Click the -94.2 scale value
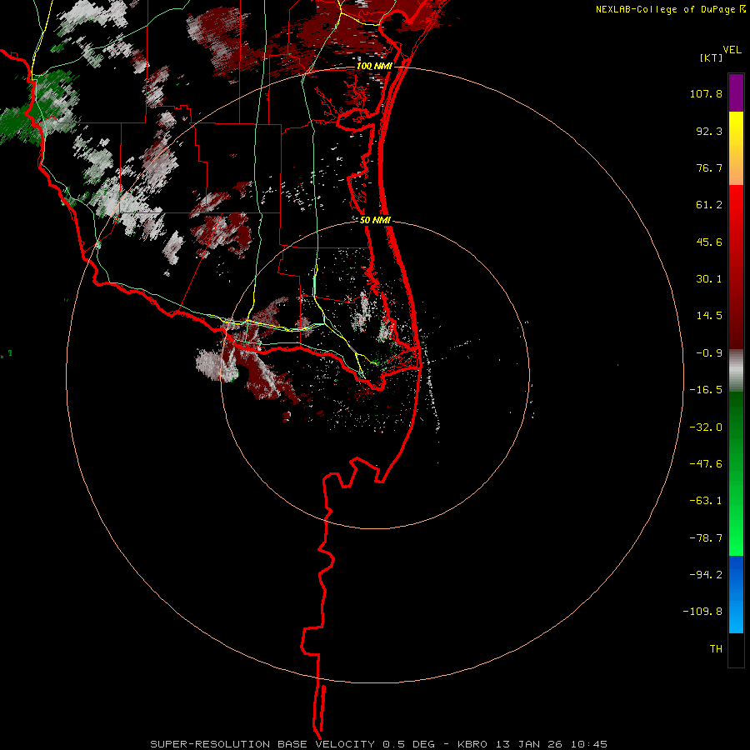Image resolution: width=750 pixels, height=750 pixels. pyautogui.click(x=706, y=575)
